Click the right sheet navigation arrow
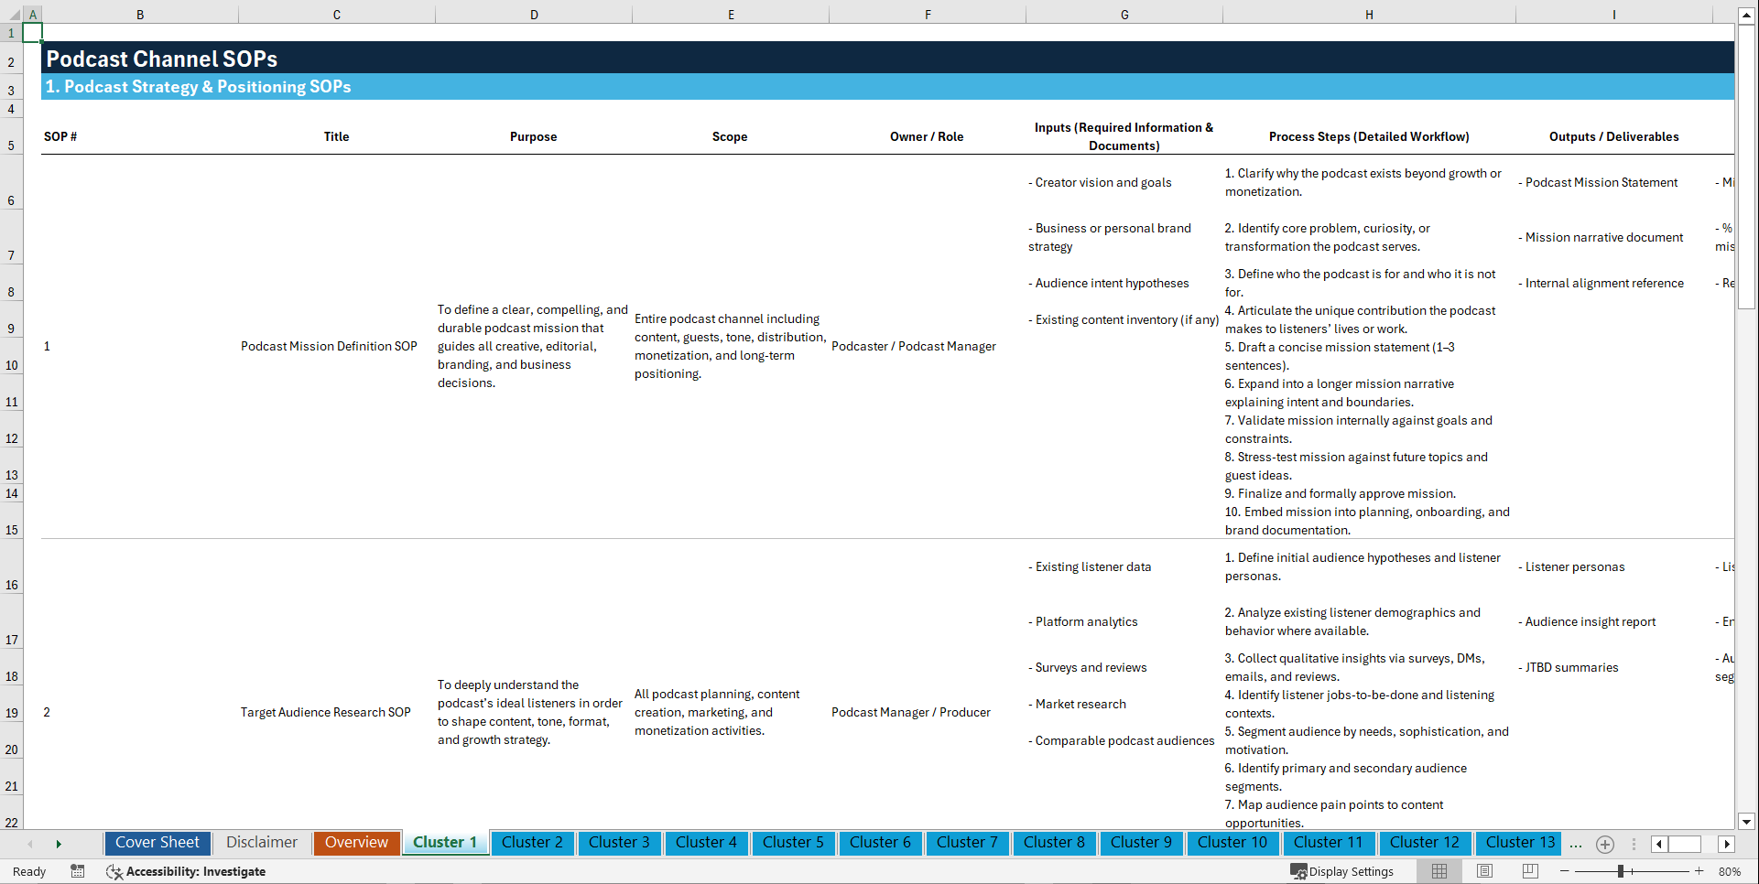 pyautogui.click(x=59, y=844)
